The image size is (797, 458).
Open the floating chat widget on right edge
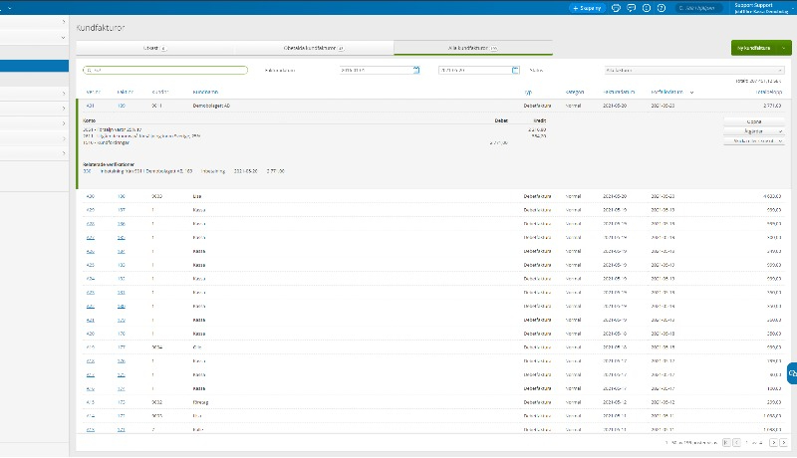click(x=792, y=373)
